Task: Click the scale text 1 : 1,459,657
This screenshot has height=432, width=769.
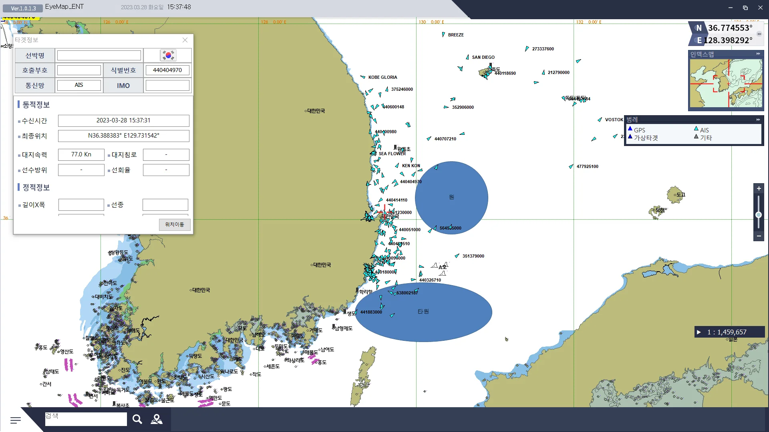Action: click(x=727, y=332)
